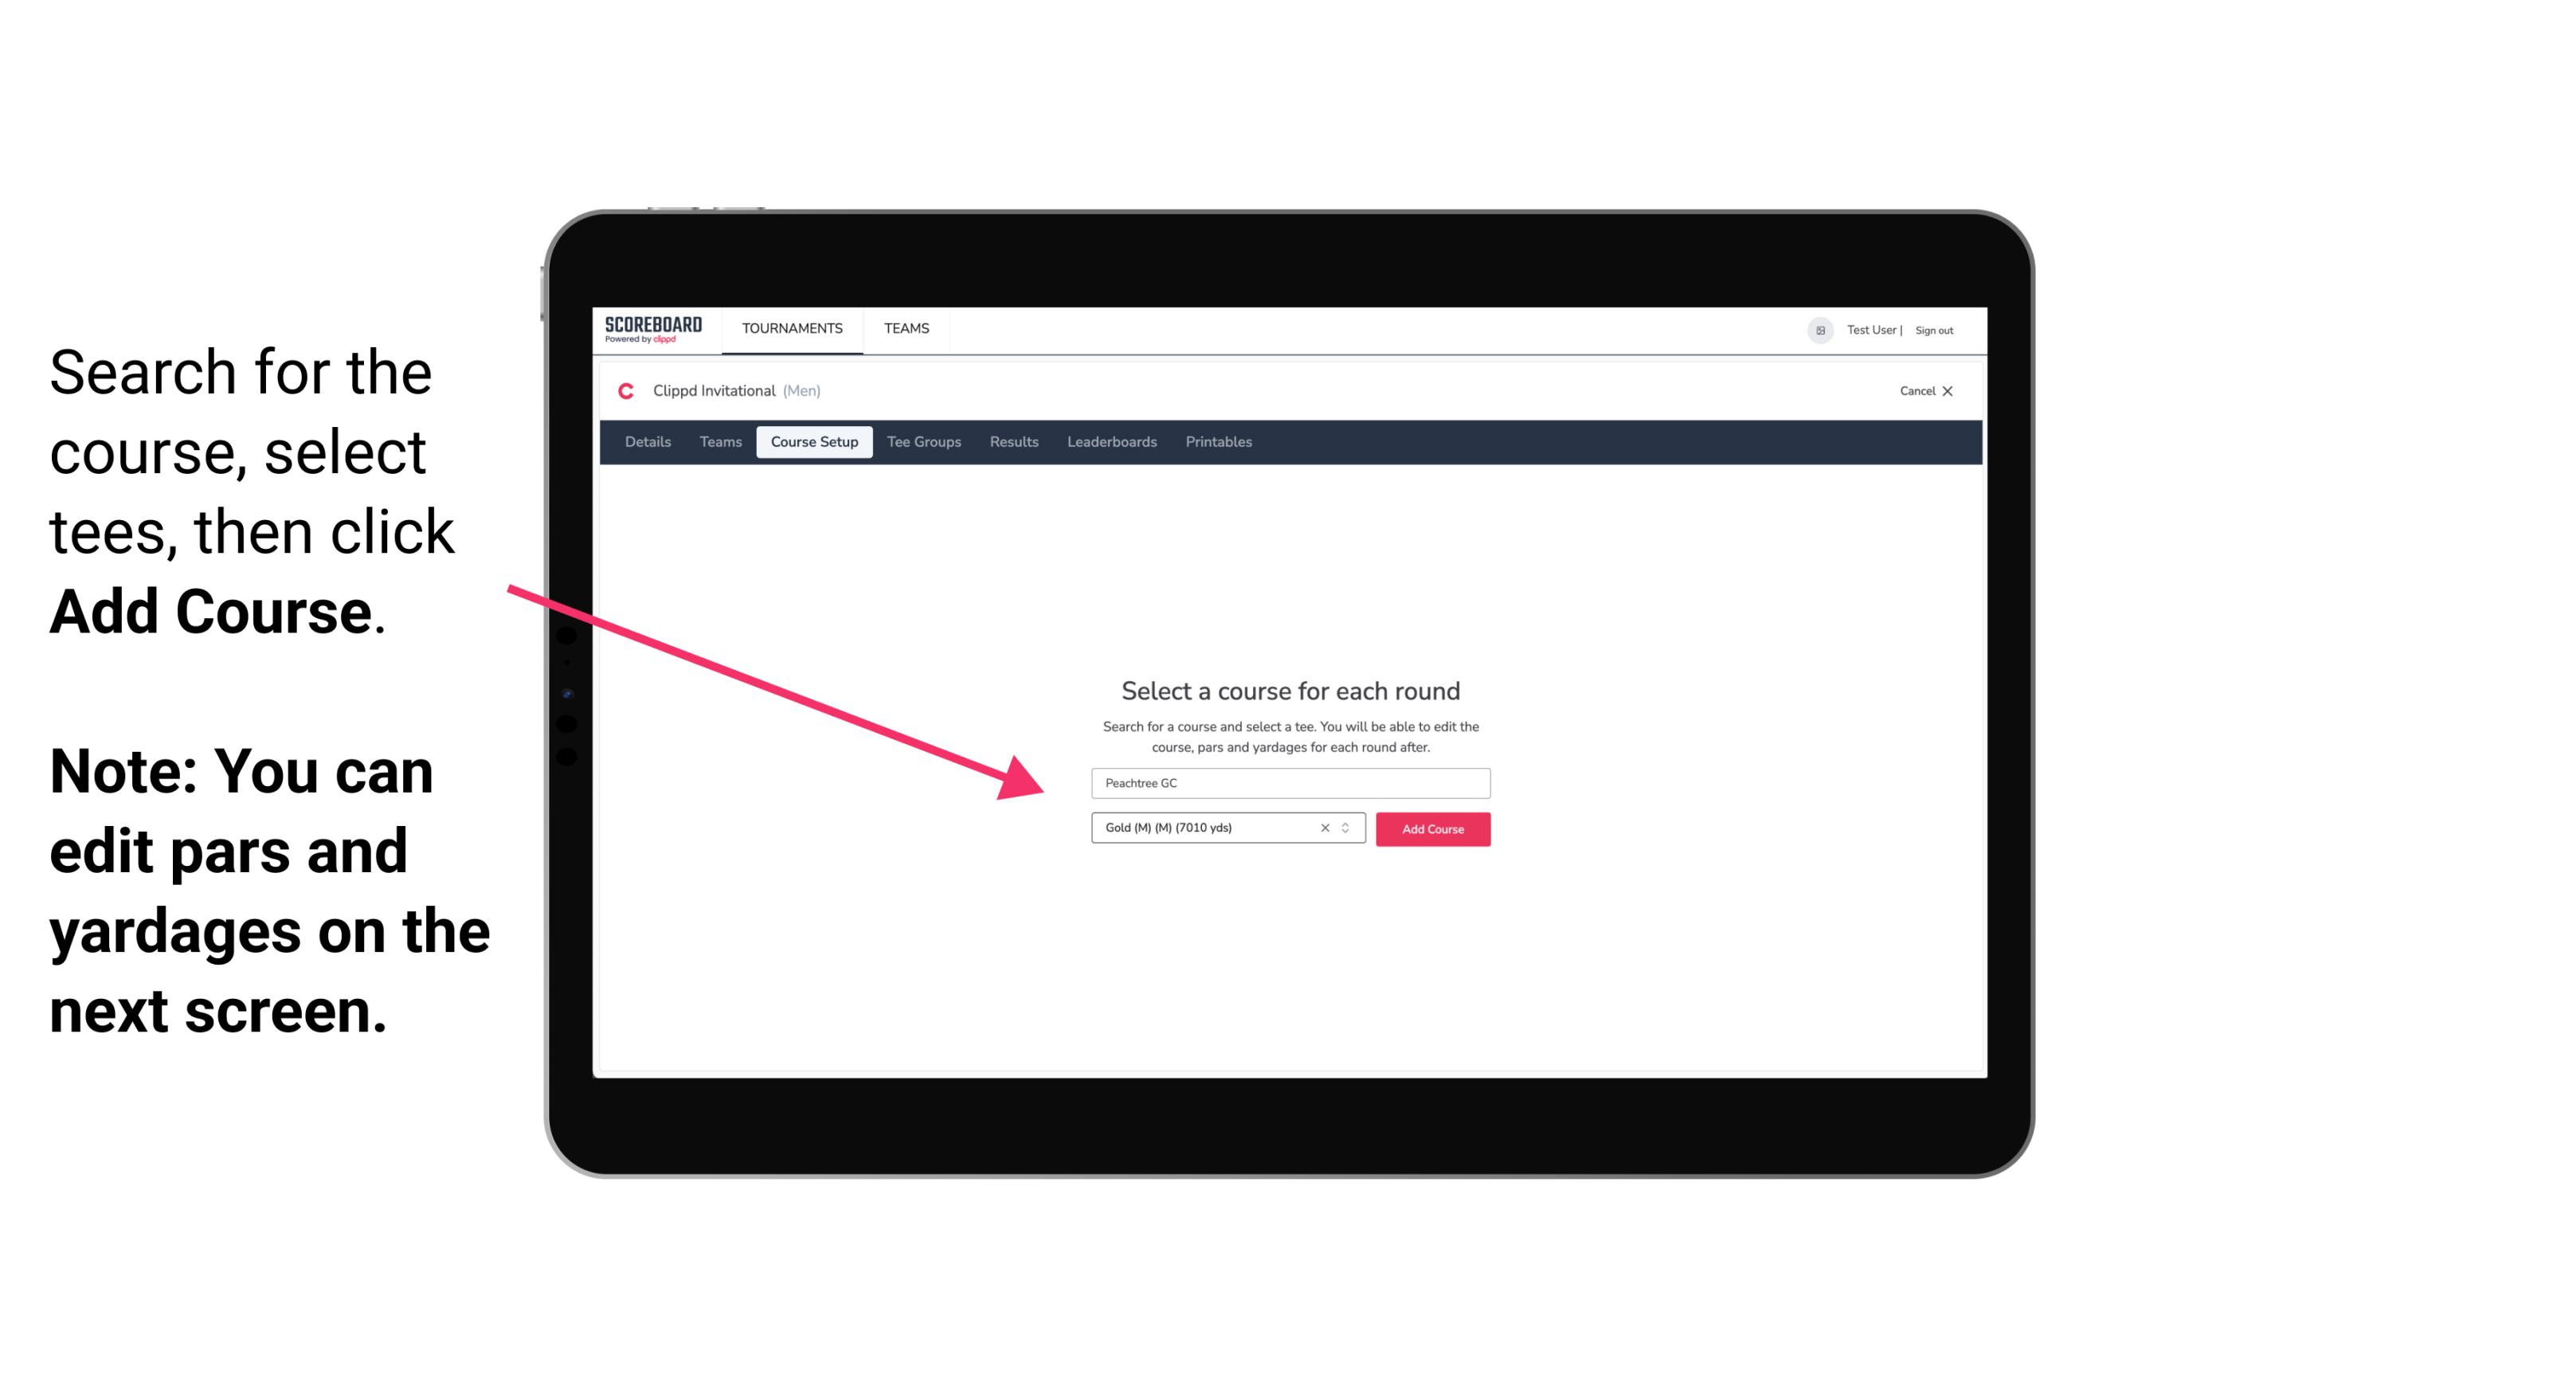Switch to the Printables tab

[1218, 442]
